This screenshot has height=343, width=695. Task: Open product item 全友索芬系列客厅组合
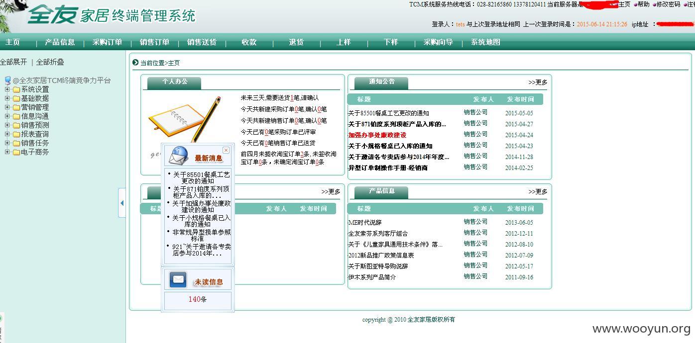tap(377, 234)
